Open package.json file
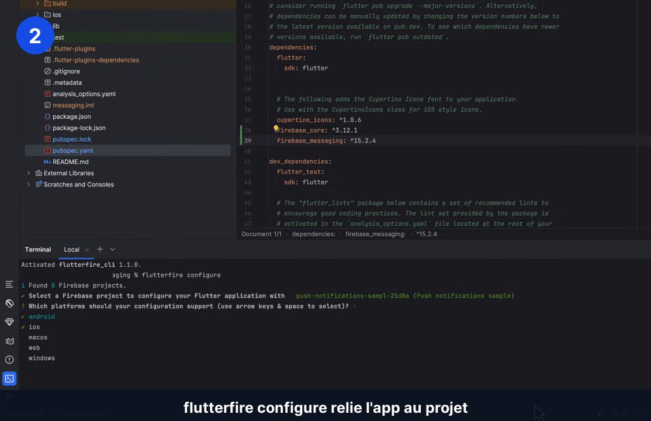 [x=71, y=116]
